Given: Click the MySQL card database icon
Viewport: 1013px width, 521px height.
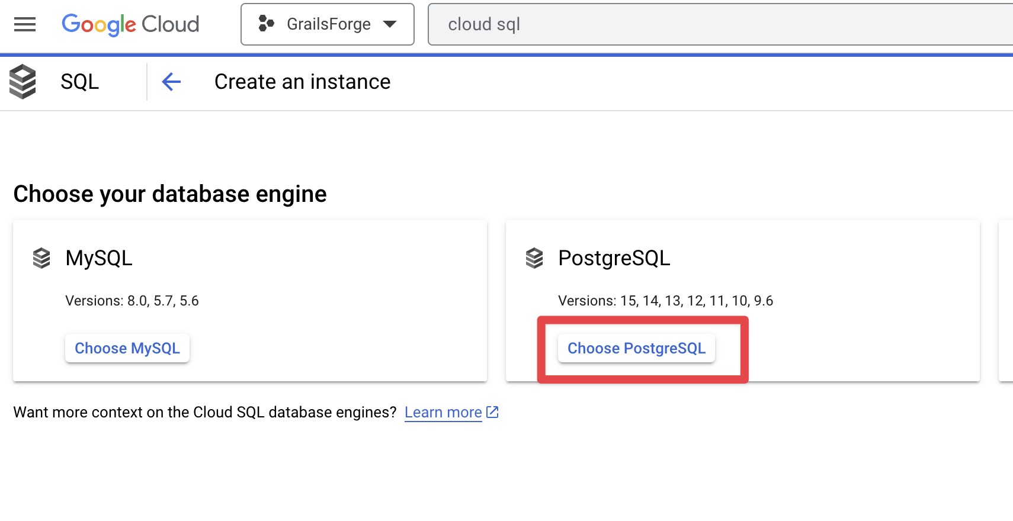Looking at the screenshot, I should coord(41,258).
